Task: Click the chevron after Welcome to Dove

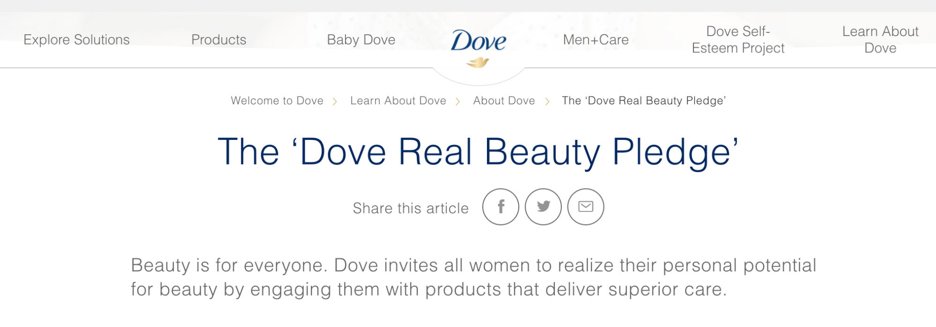Action: pos(336,101)
